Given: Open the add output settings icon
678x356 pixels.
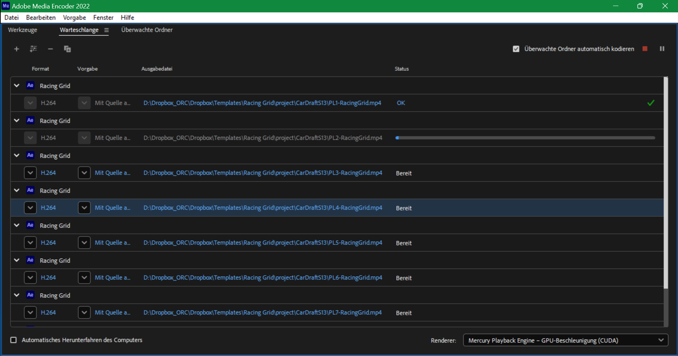Looking at the screenshot, I should pyautogui.click(x=33, y=49).
